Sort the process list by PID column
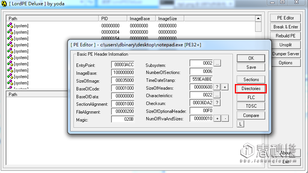 pyautogui.click(x=113, y=19)
